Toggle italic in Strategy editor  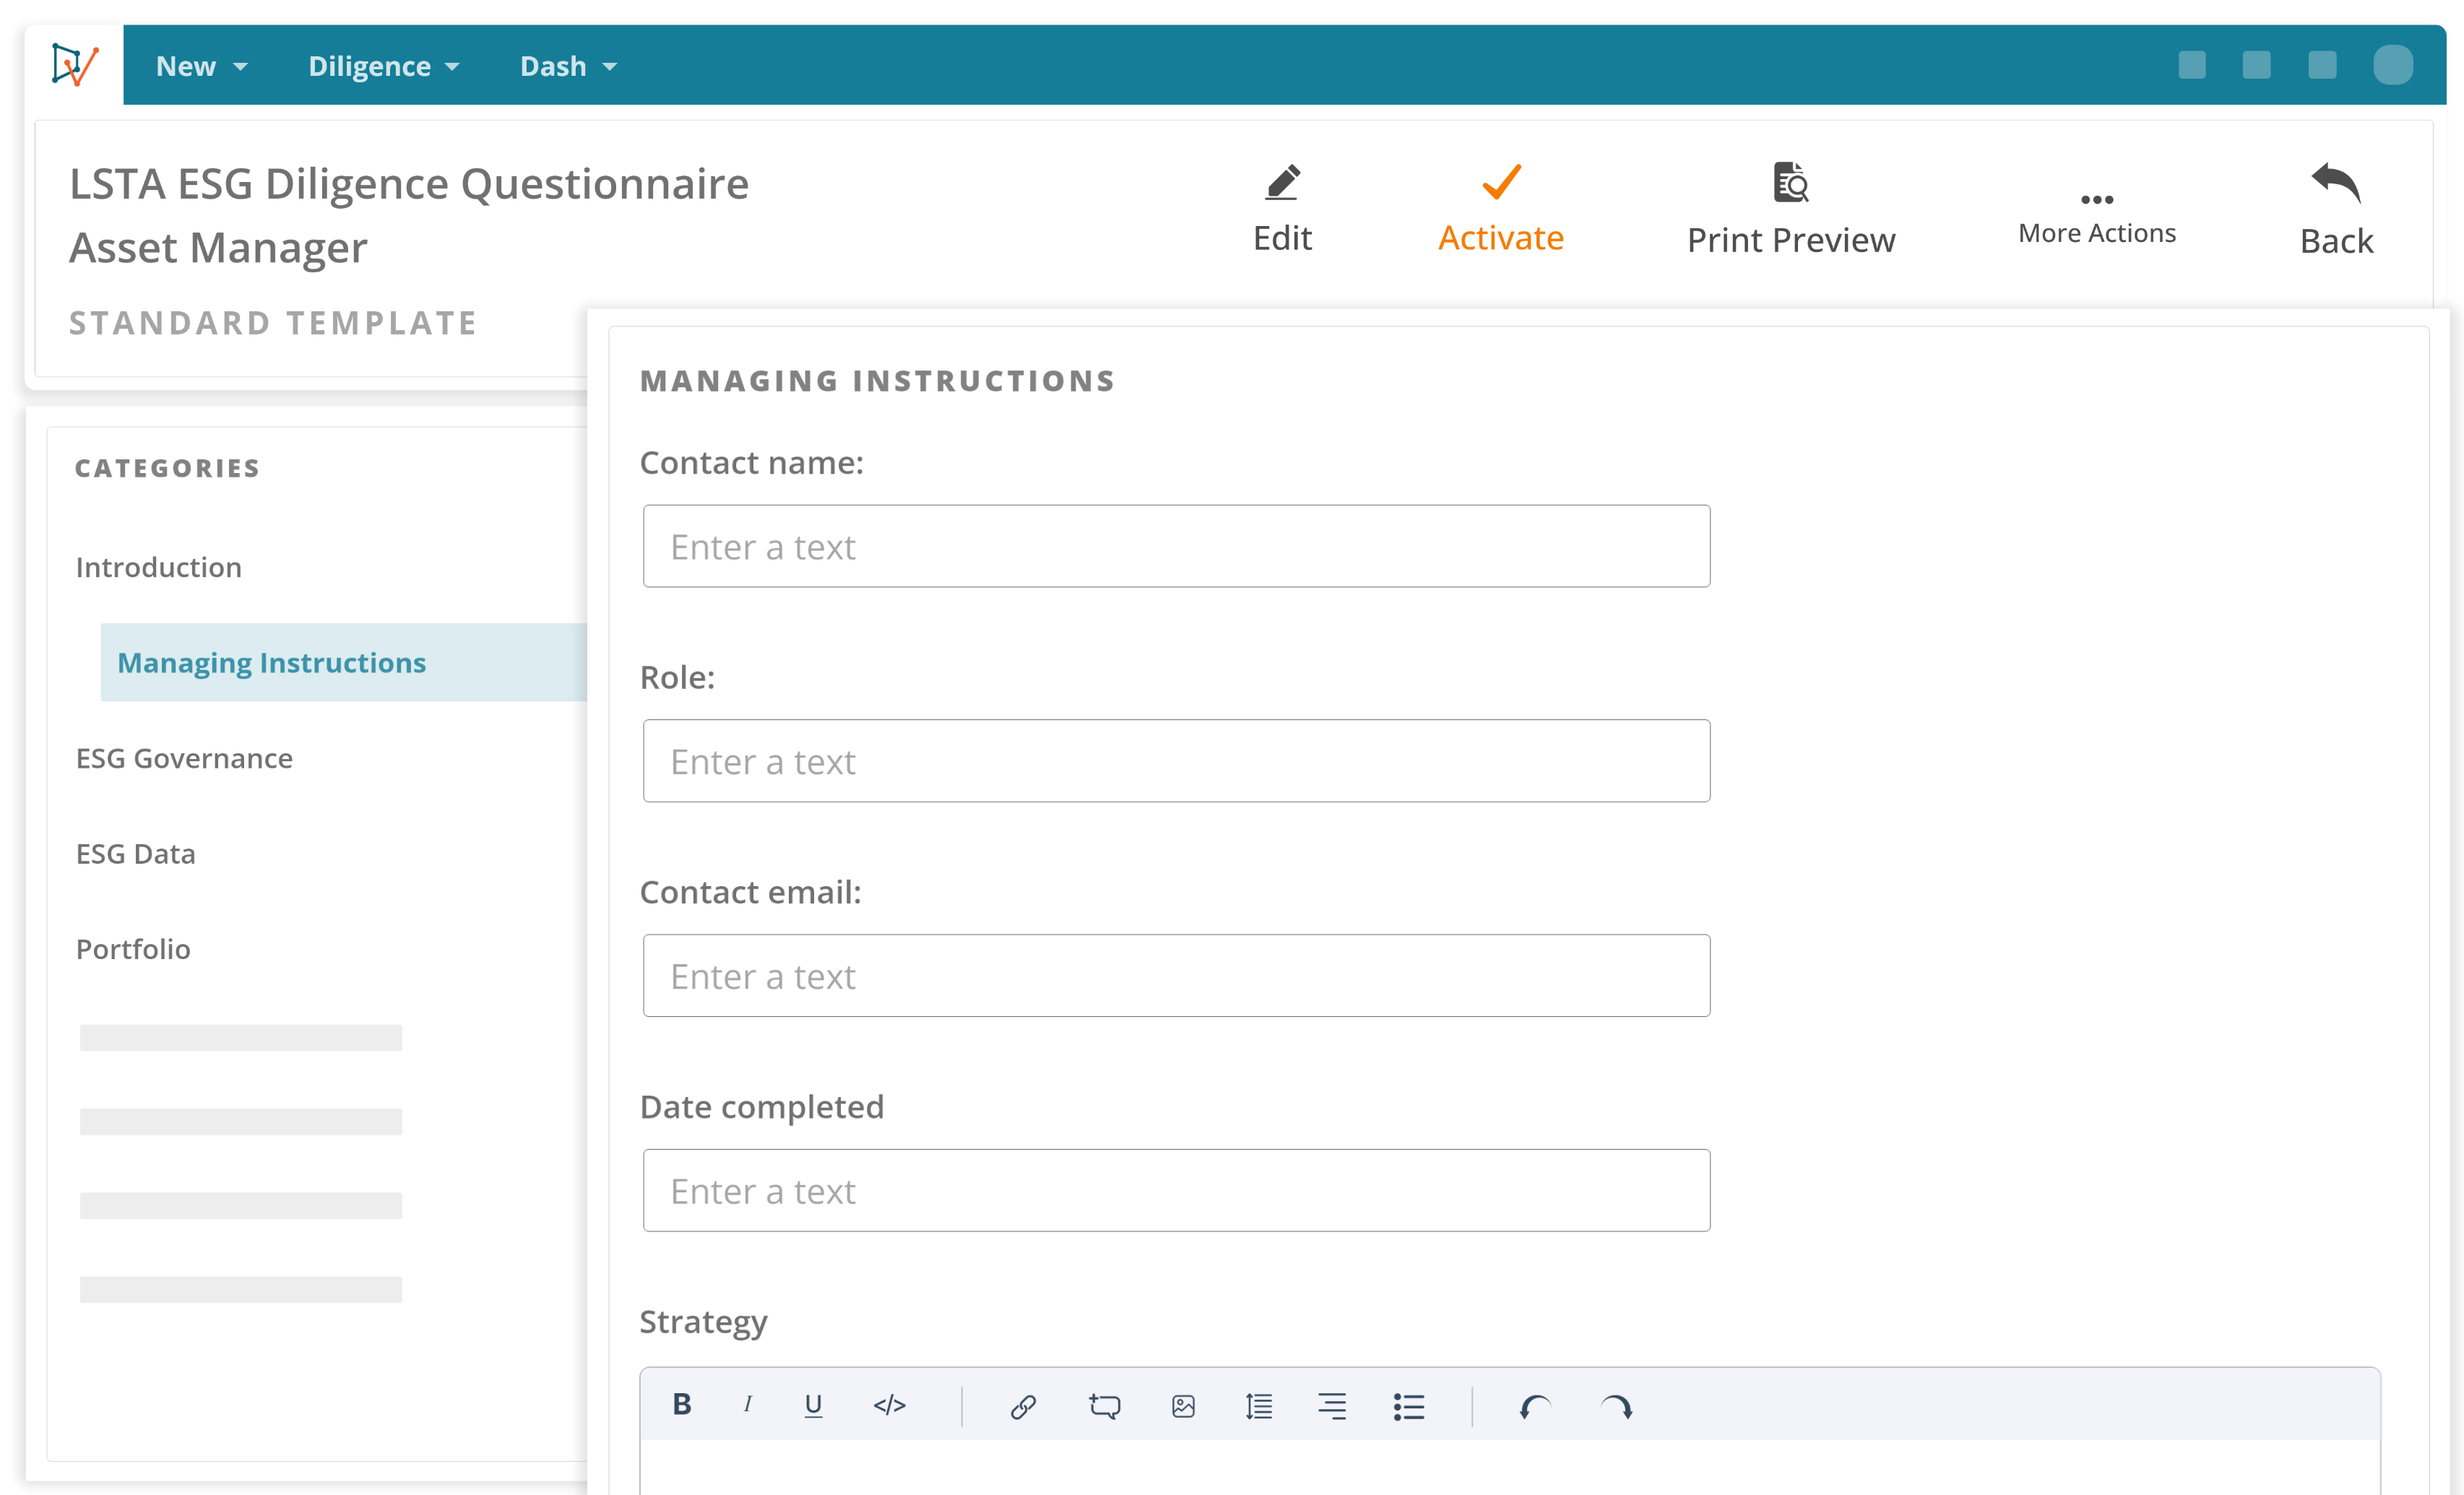747,1405
